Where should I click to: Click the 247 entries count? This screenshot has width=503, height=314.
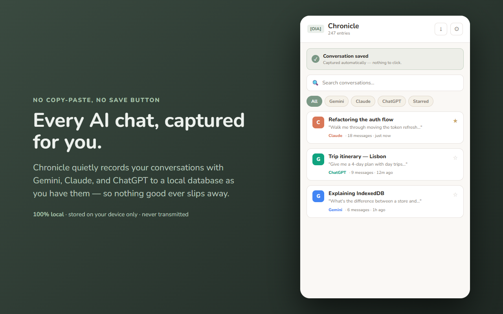(339, 33)
